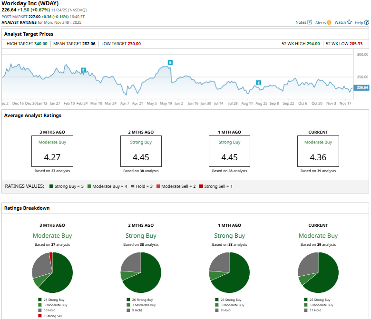Click the dark green Strong Buy = 5 swatch
Viewport: 371px width, 319px height.
(x=50, y=186)
